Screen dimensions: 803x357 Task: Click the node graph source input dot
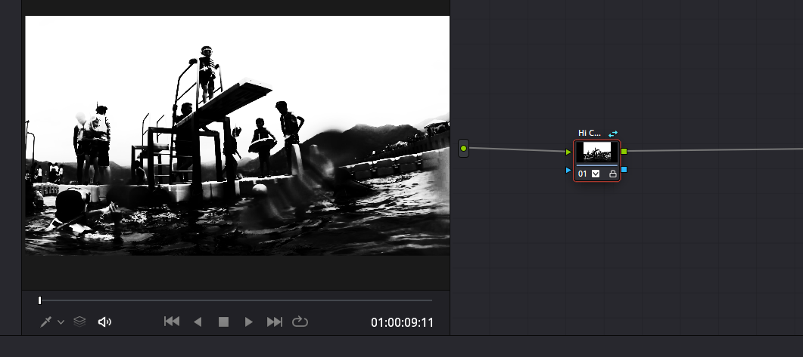[463, 149]
